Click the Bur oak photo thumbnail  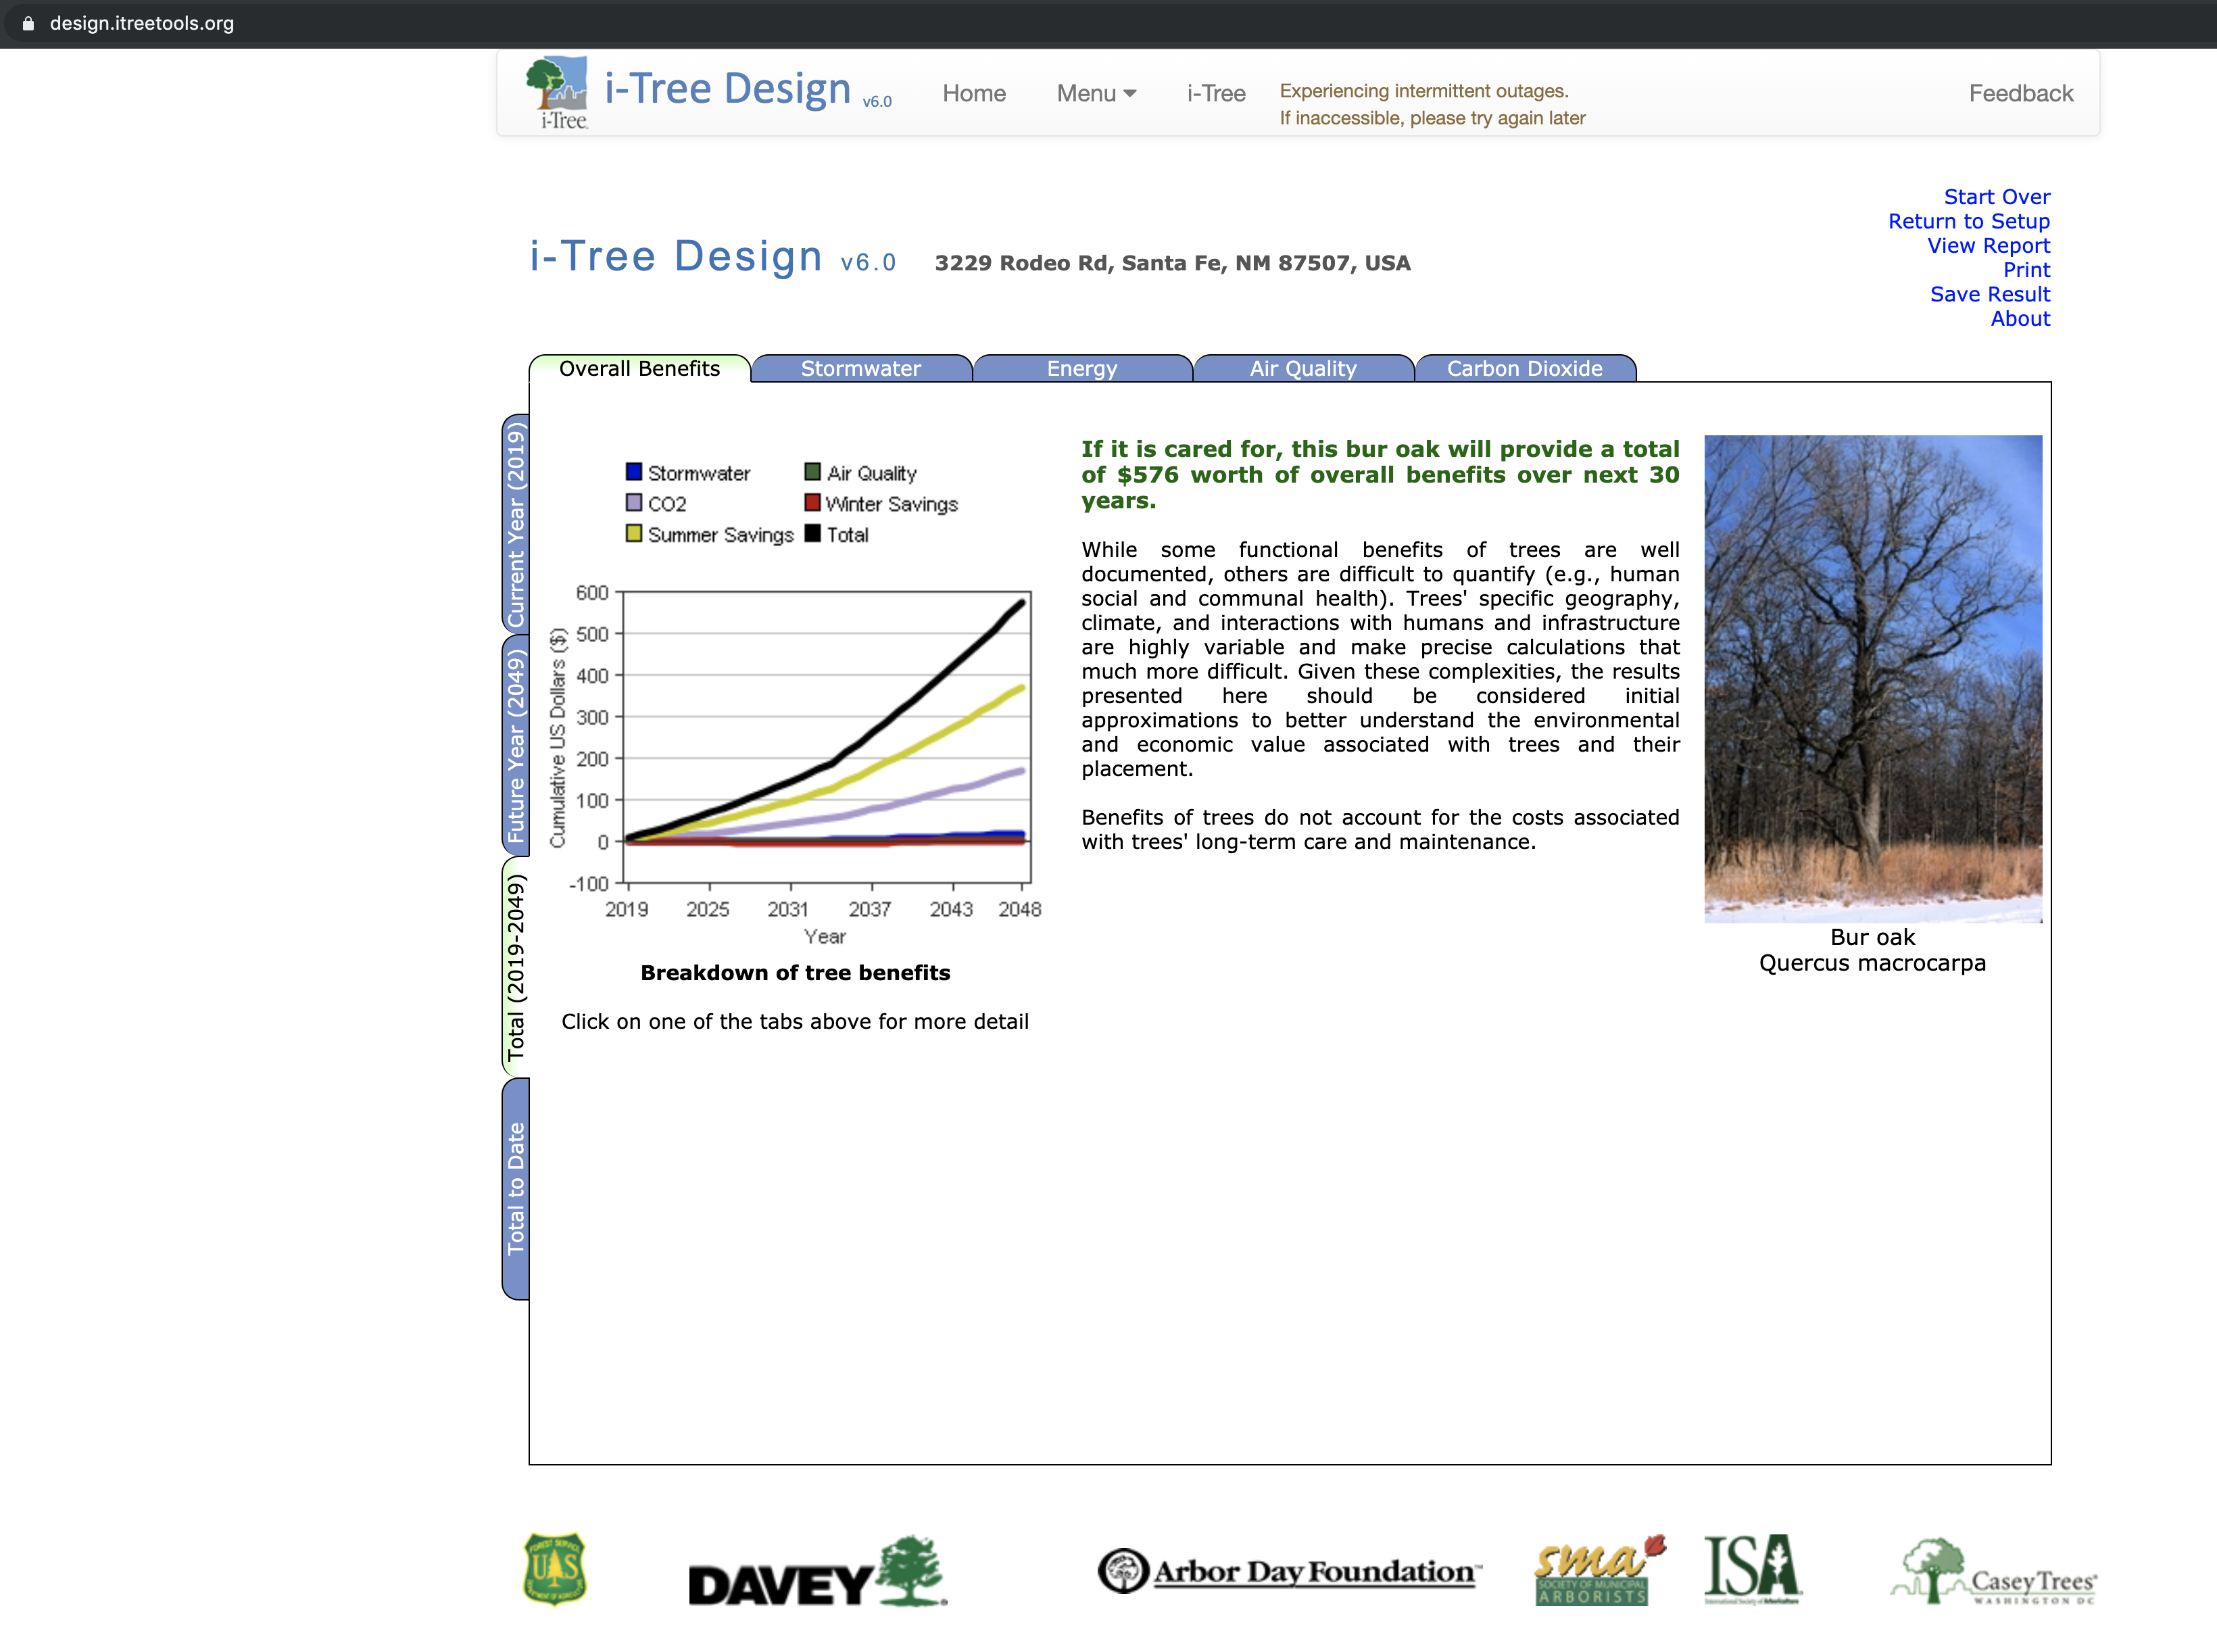1872,678
